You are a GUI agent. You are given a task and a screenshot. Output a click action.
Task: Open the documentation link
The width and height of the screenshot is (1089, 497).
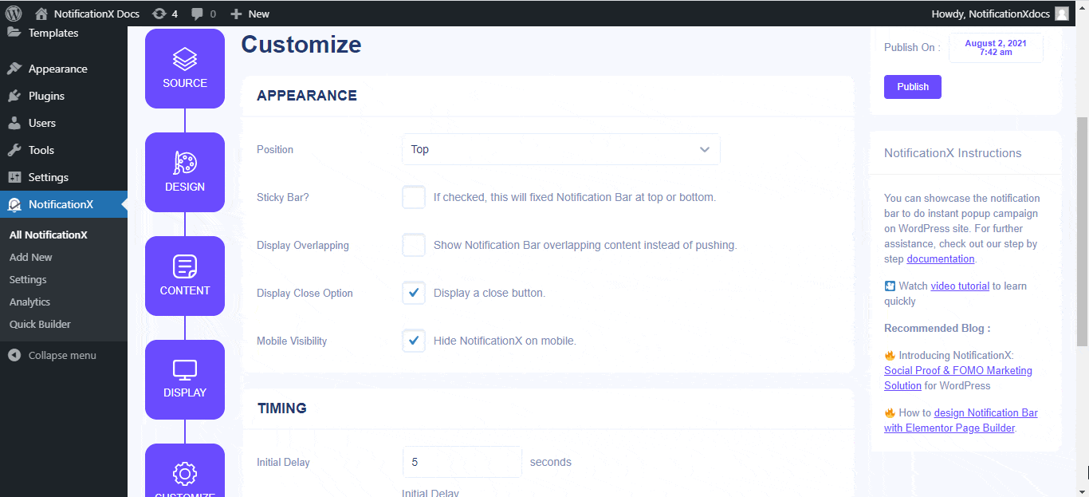tap(941, 259)
